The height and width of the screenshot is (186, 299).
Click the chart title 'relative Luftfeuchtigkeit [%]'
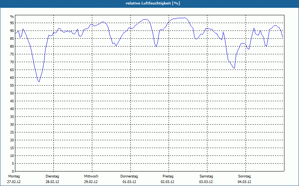[153, 3]
